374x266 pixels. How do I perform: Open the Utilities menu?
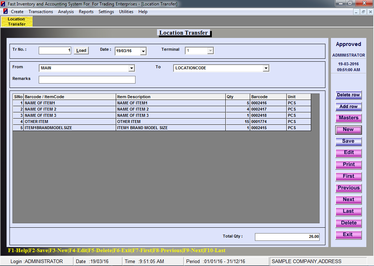click(x=126, y=12)
